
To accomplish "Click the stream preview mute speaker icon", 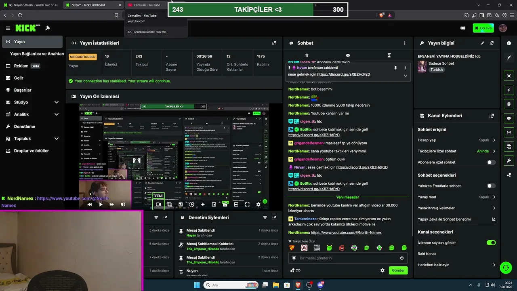I will [123, 205].
